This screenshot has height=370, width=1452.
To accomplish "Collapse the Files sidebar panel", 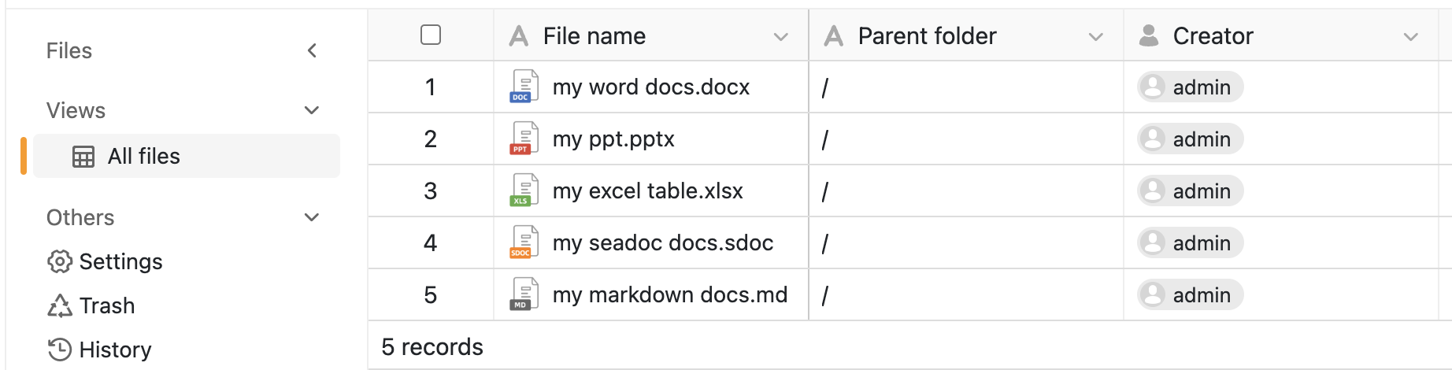I will 312,50.
